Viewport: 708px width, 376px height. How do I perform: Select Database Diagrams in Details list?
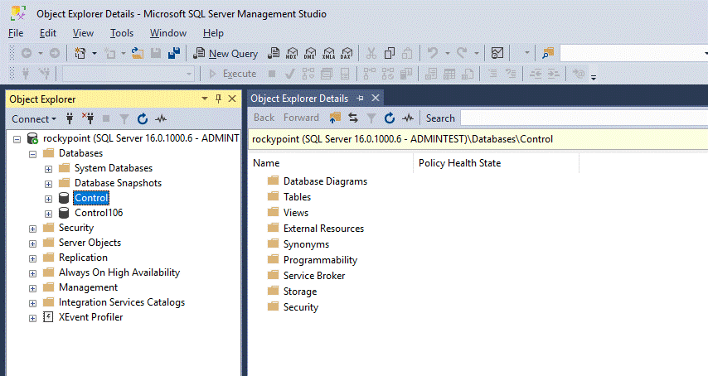click(325, 181)
